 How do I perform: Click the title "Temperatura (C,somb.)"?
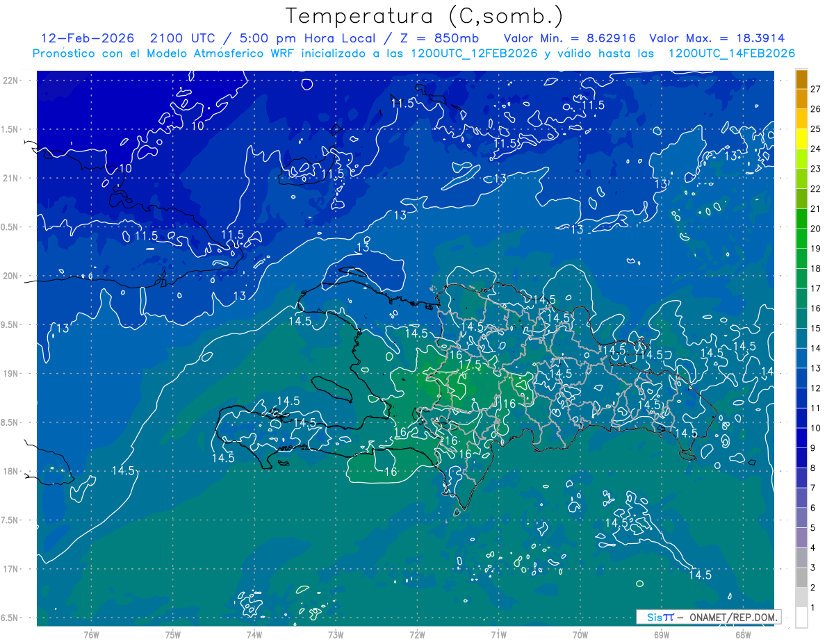click(x=425, y=16)
